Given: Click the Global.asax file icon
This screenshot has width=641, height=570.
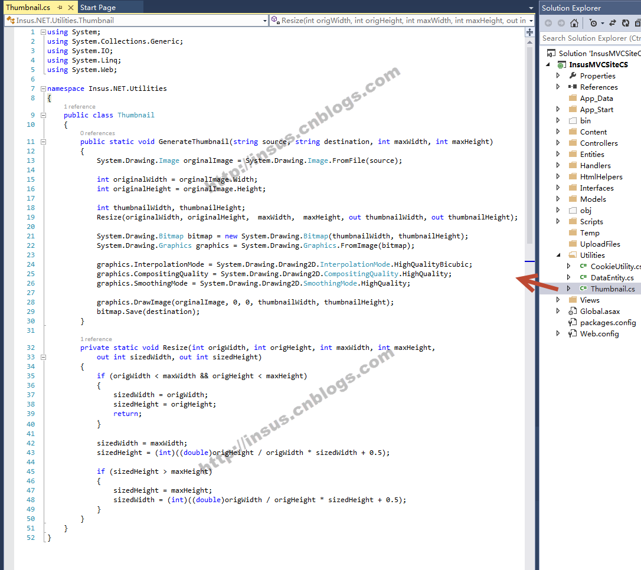Looking at the screenshot, I should pyautogui.click(x=573, y=311).
